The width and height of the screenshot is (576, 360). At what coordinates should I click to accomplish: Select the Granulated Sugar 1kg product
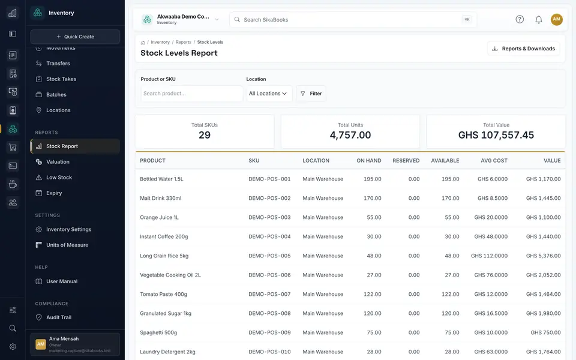(x=166, y=313)
